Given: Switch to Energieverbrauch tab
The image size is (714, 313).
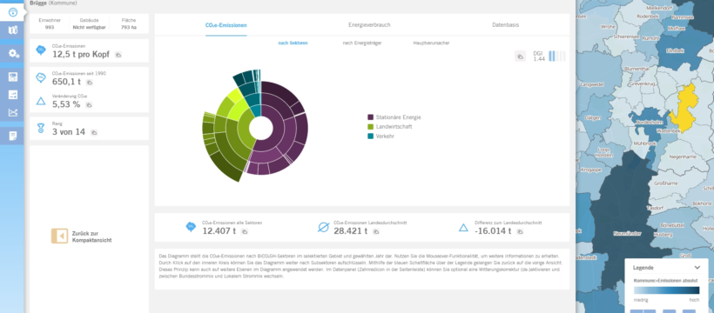Looking at the screenshot, I should point(369,25).
